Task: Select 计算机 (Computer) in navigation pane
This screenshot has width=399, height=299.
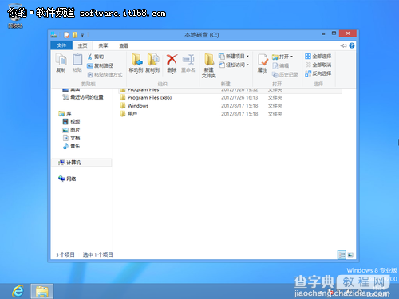Action: [81, 163]
